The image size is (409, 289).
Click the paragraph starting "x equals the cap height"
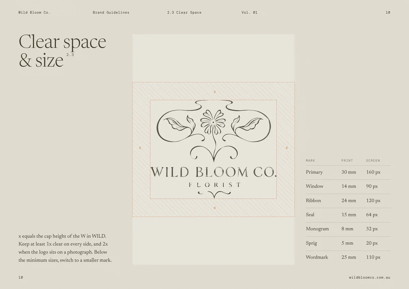point(65,248)
